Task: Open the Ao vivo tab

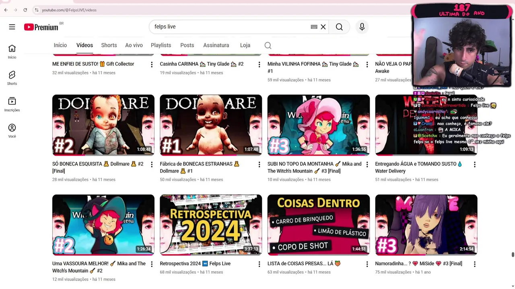Action: click(x=134, y=45)
